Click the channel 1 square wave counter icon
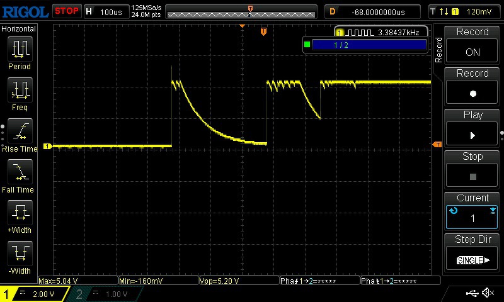504x302 pixels. click(x=360, y=33)
